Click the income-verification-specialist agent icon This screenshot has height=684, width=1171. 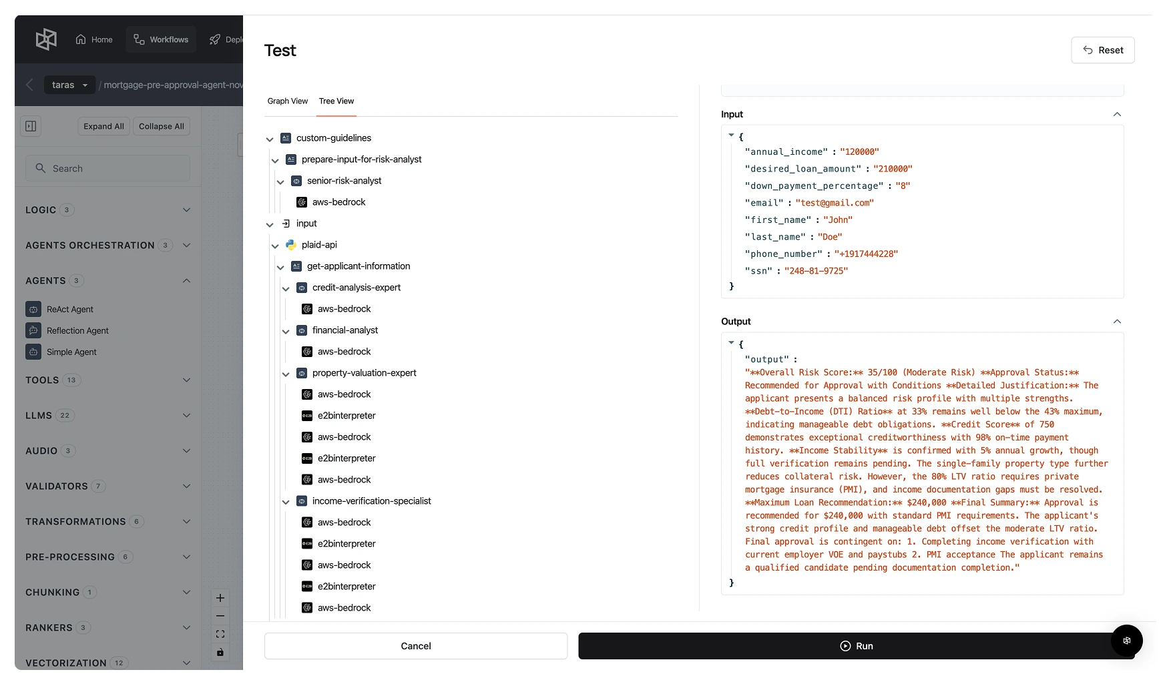click(302, 501)
